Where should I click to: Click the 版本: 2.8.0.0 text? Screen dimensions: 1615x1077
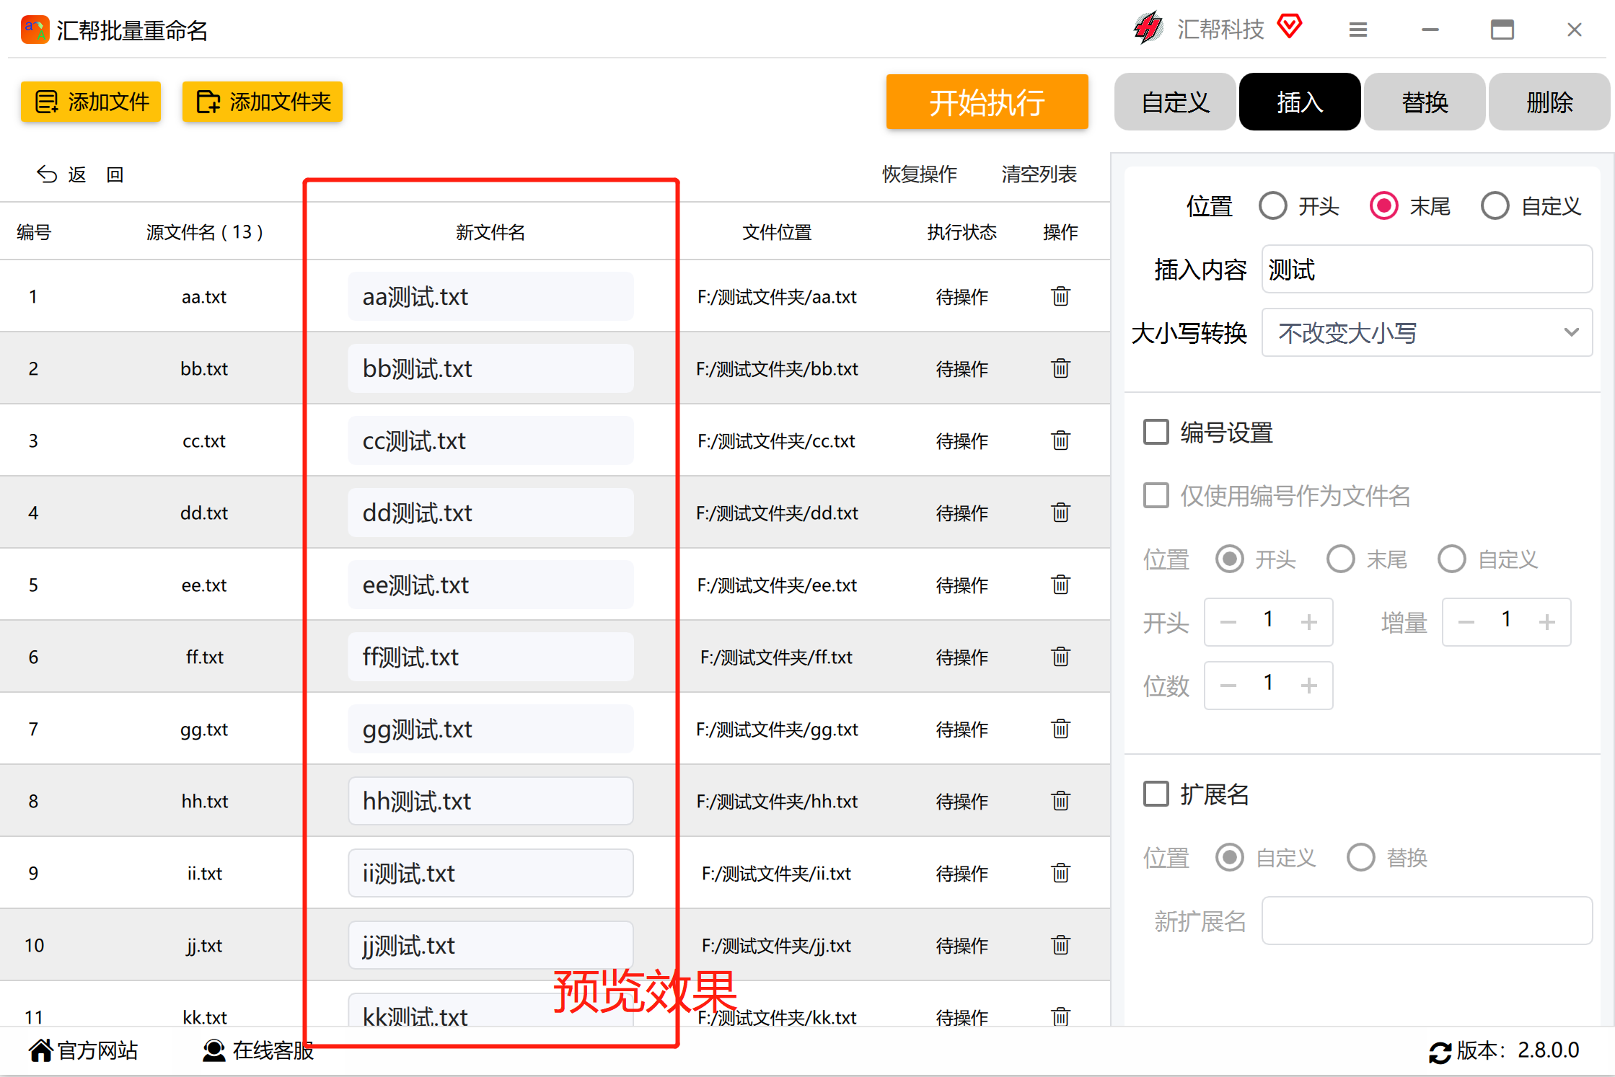pyautogui.click(x=1518, y=1050)
